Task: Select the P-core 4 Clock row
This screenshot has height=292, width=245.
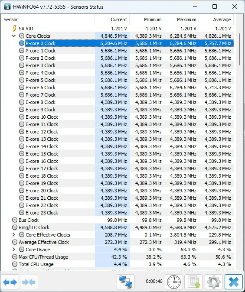Action: 126,73
